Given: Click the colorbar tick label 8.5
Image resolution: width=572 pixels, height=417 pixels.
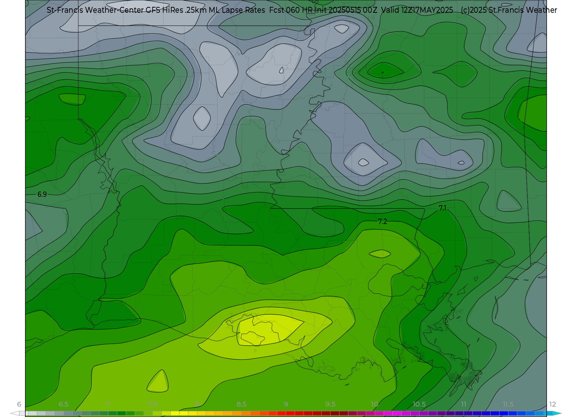Looking at the screenshot, I should click(x=241, y=404).
